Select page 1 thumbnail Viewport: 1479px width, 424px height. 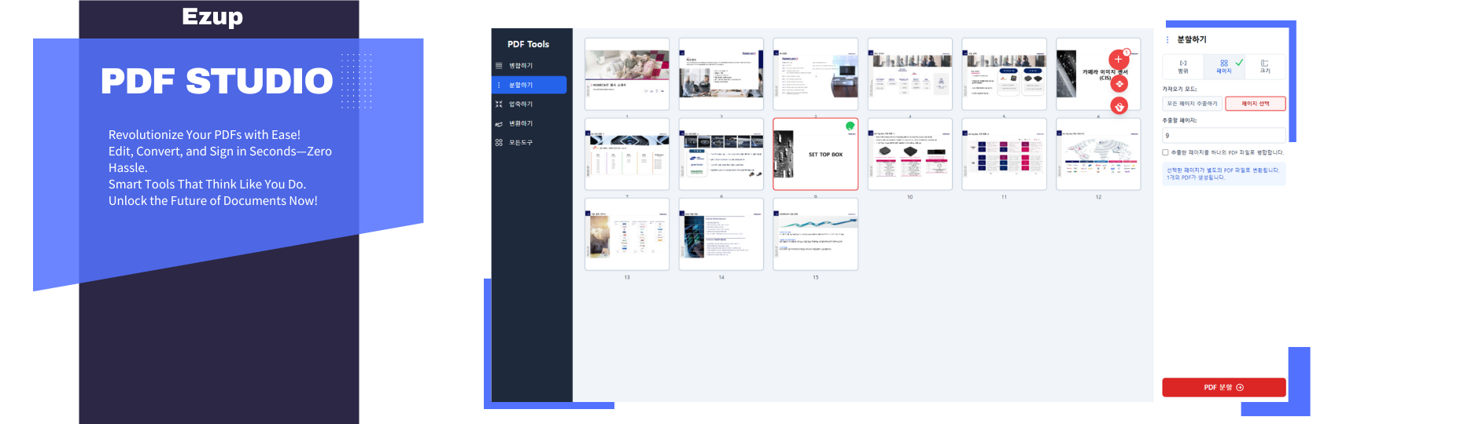[x=627, y=74]
